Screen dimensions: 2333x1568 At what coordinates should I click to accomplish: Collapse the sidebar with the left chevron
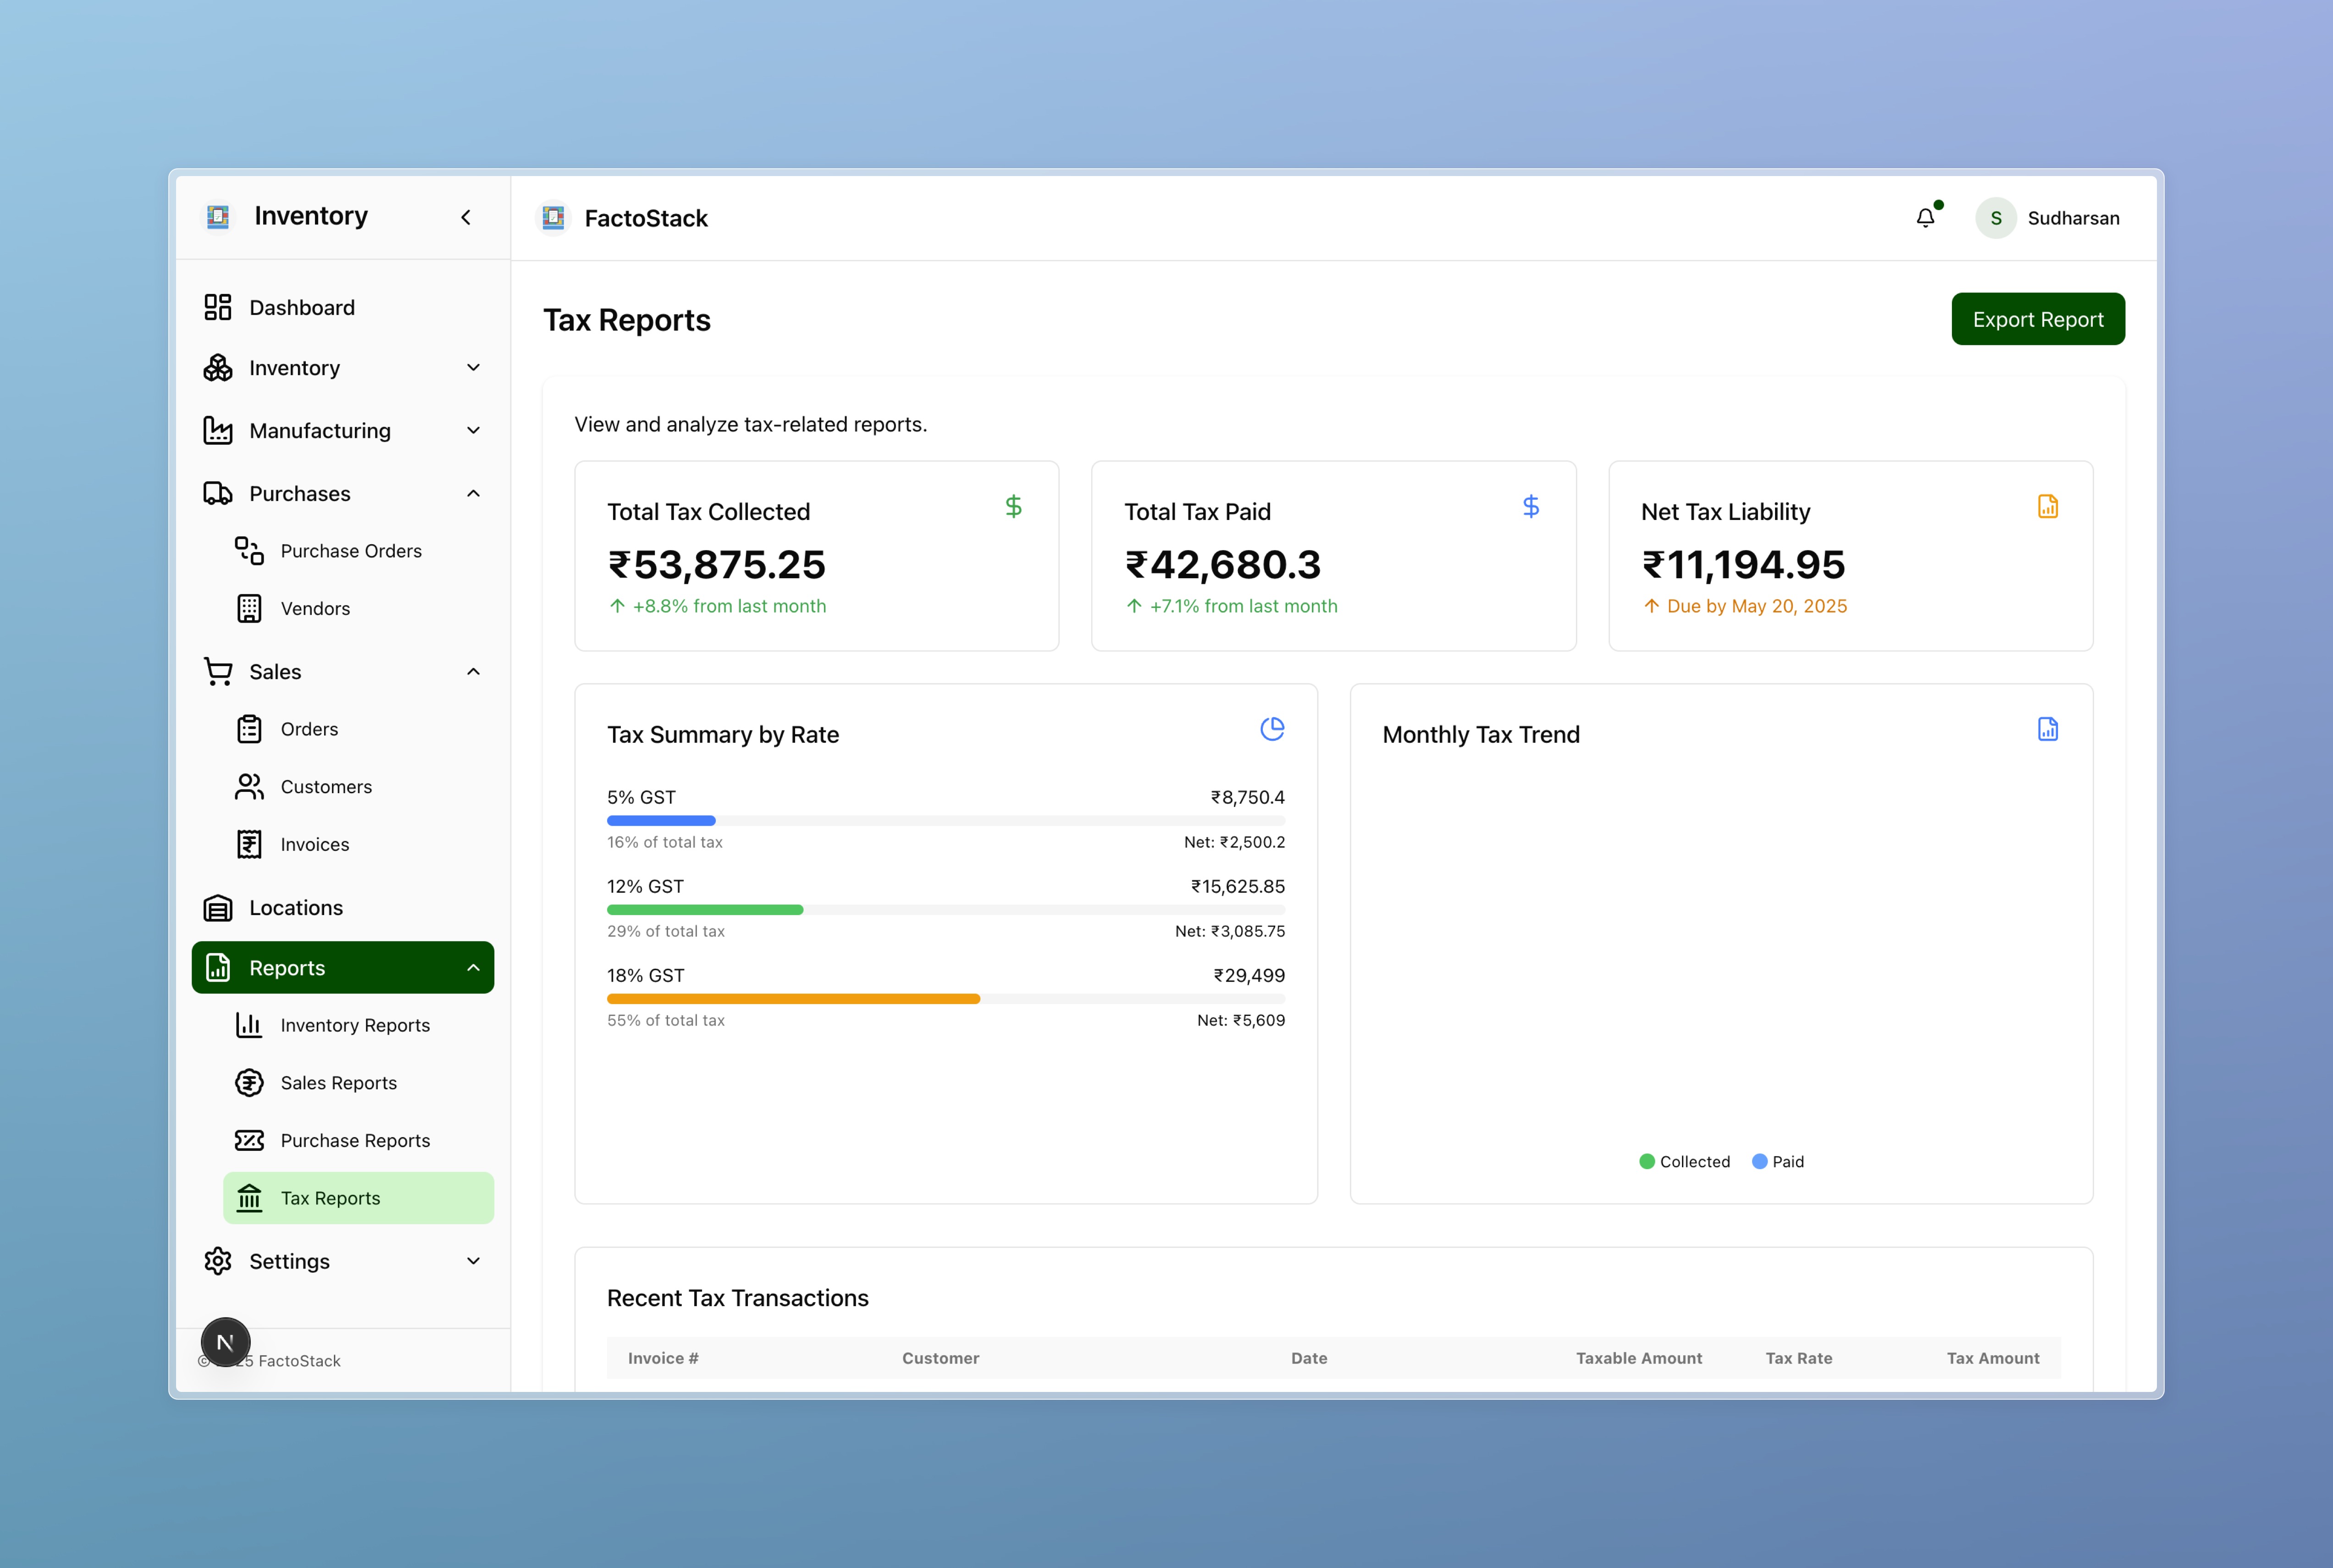[x=466, y=217]
